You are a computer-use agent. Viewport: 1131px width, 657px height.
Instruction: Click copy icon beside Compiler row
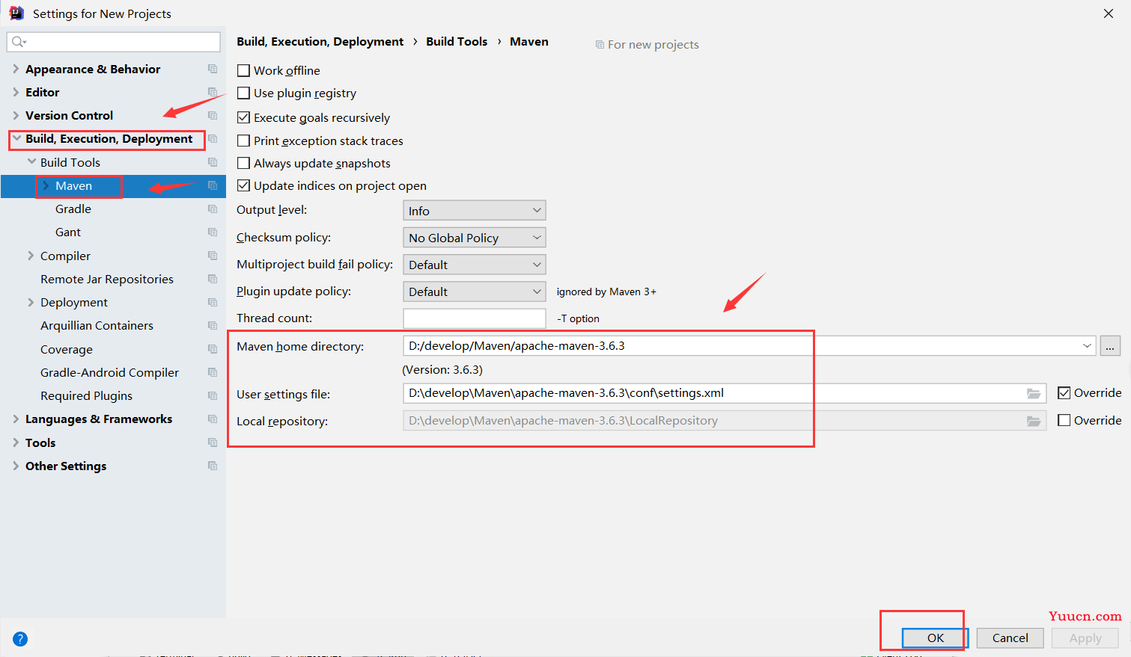(213, 256)
